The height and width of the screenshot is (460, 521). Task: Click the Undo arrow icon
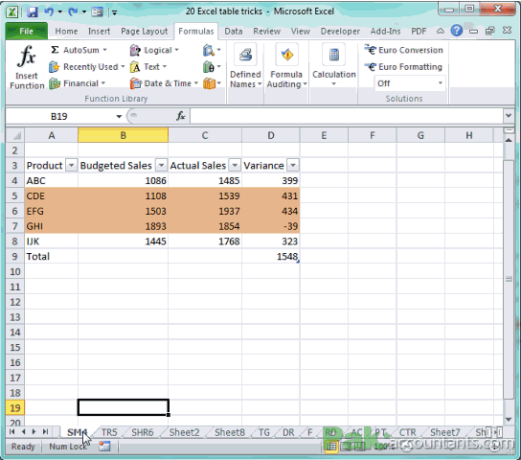tap(49, 11)
